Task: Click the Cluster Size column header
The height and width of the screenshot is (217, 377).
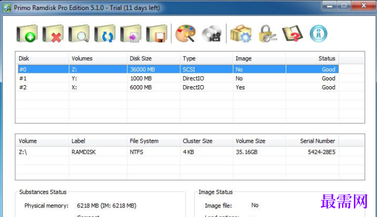Action: 206,141
